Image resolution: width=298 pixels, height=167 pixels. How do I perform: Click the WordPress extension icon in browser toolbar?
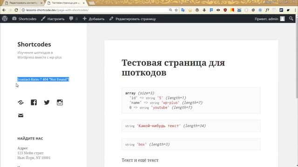click(x=197, y=10)
